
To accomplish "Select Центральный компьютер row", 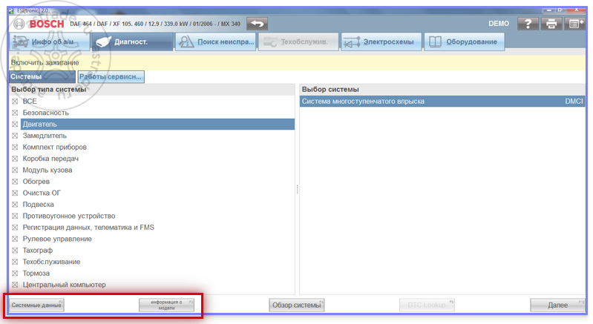I will coord(157,285).
